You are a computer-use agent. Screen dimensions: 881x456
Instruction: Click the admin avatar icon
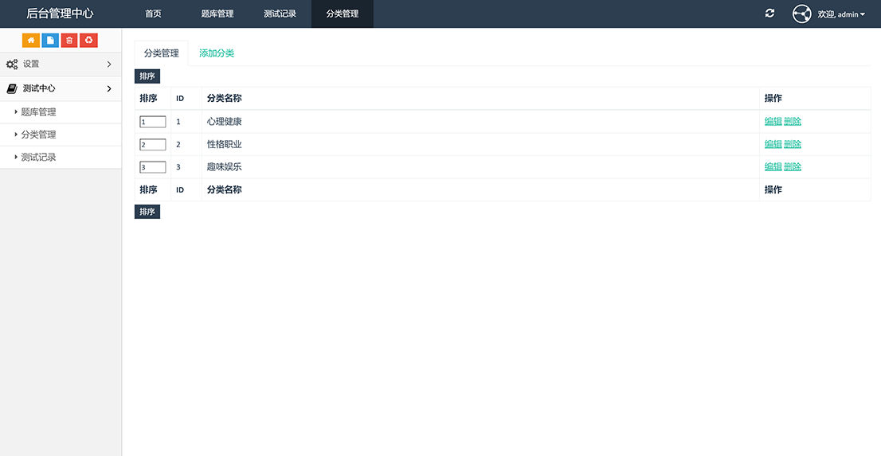[x=802, y=14]
